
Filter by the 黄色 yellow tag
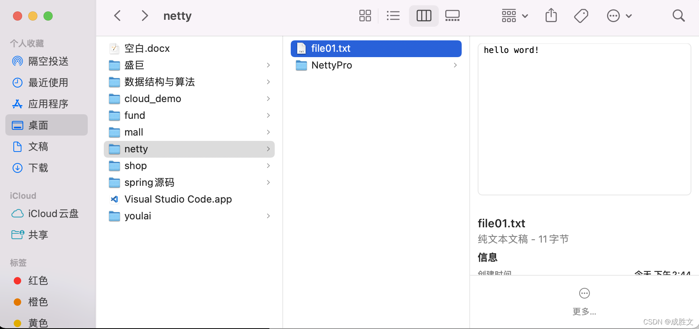tap(47, 323)
